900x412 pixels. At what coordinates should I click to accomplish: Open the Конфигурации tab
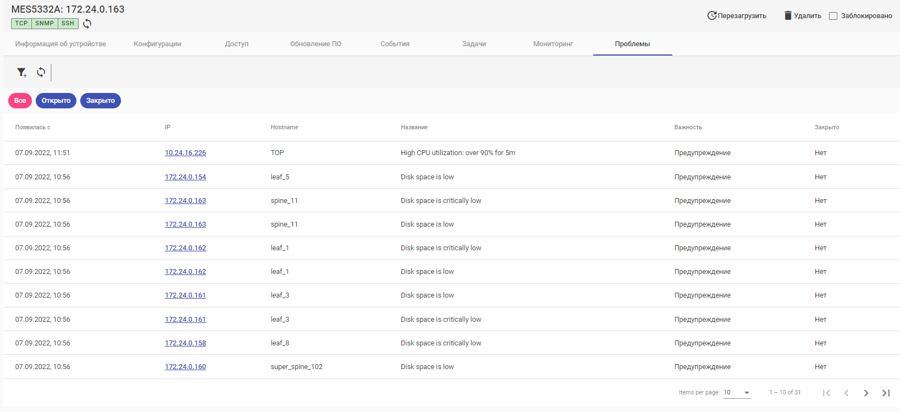tap(157, 44)
